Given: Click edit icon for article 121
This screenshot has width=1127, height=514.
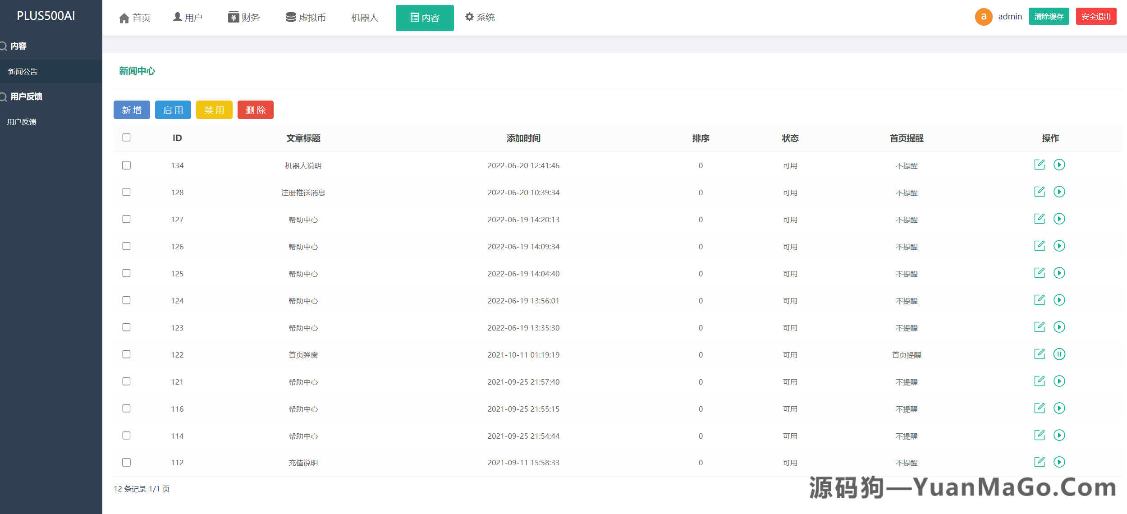Looking at the screenshot, I should [1039, 381].
